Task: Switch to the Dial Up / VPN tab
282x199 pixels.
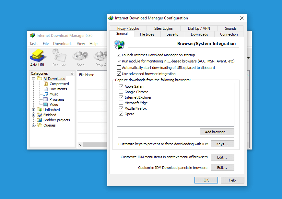Action: (199, 28)
